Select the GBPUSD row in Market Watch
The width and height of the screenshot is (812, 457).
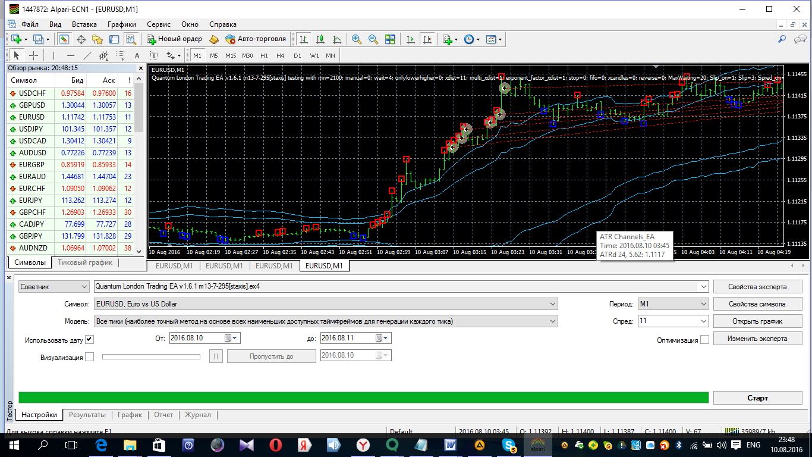coord(71,105)
